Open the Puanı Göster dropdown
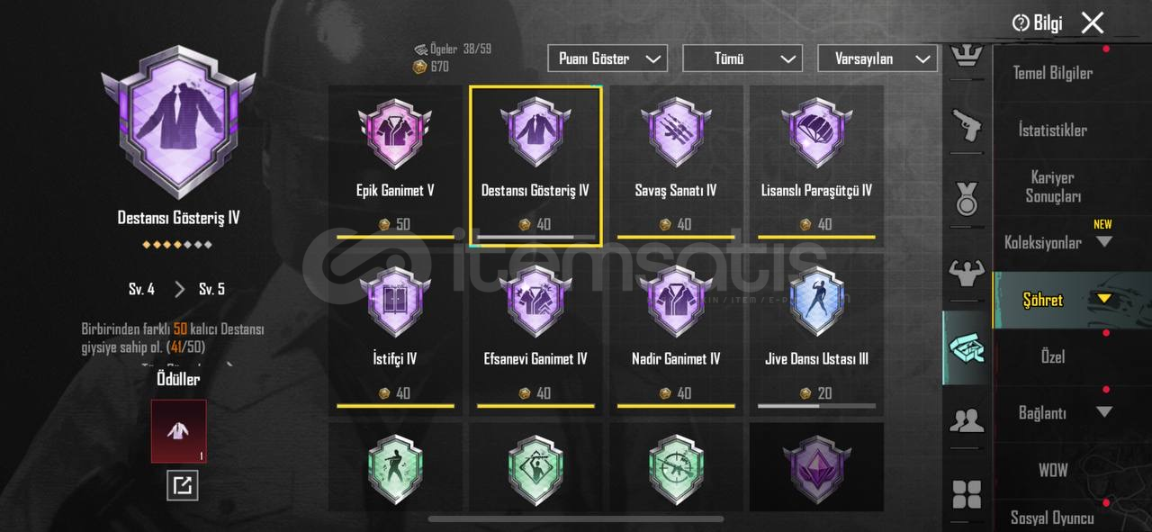Viewport: 1152px width, 532px height. (x=607, y=59)
